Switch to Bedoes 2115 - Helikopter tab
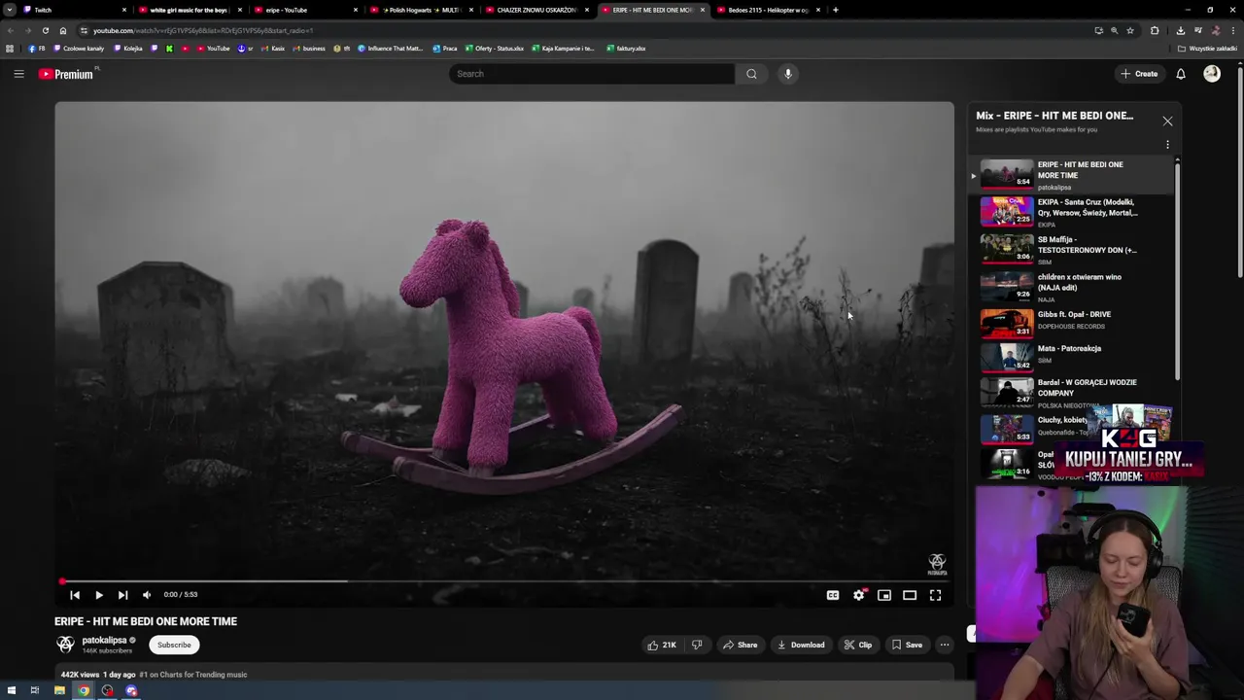Screen dimensions: 1244x700 point(768,10)
